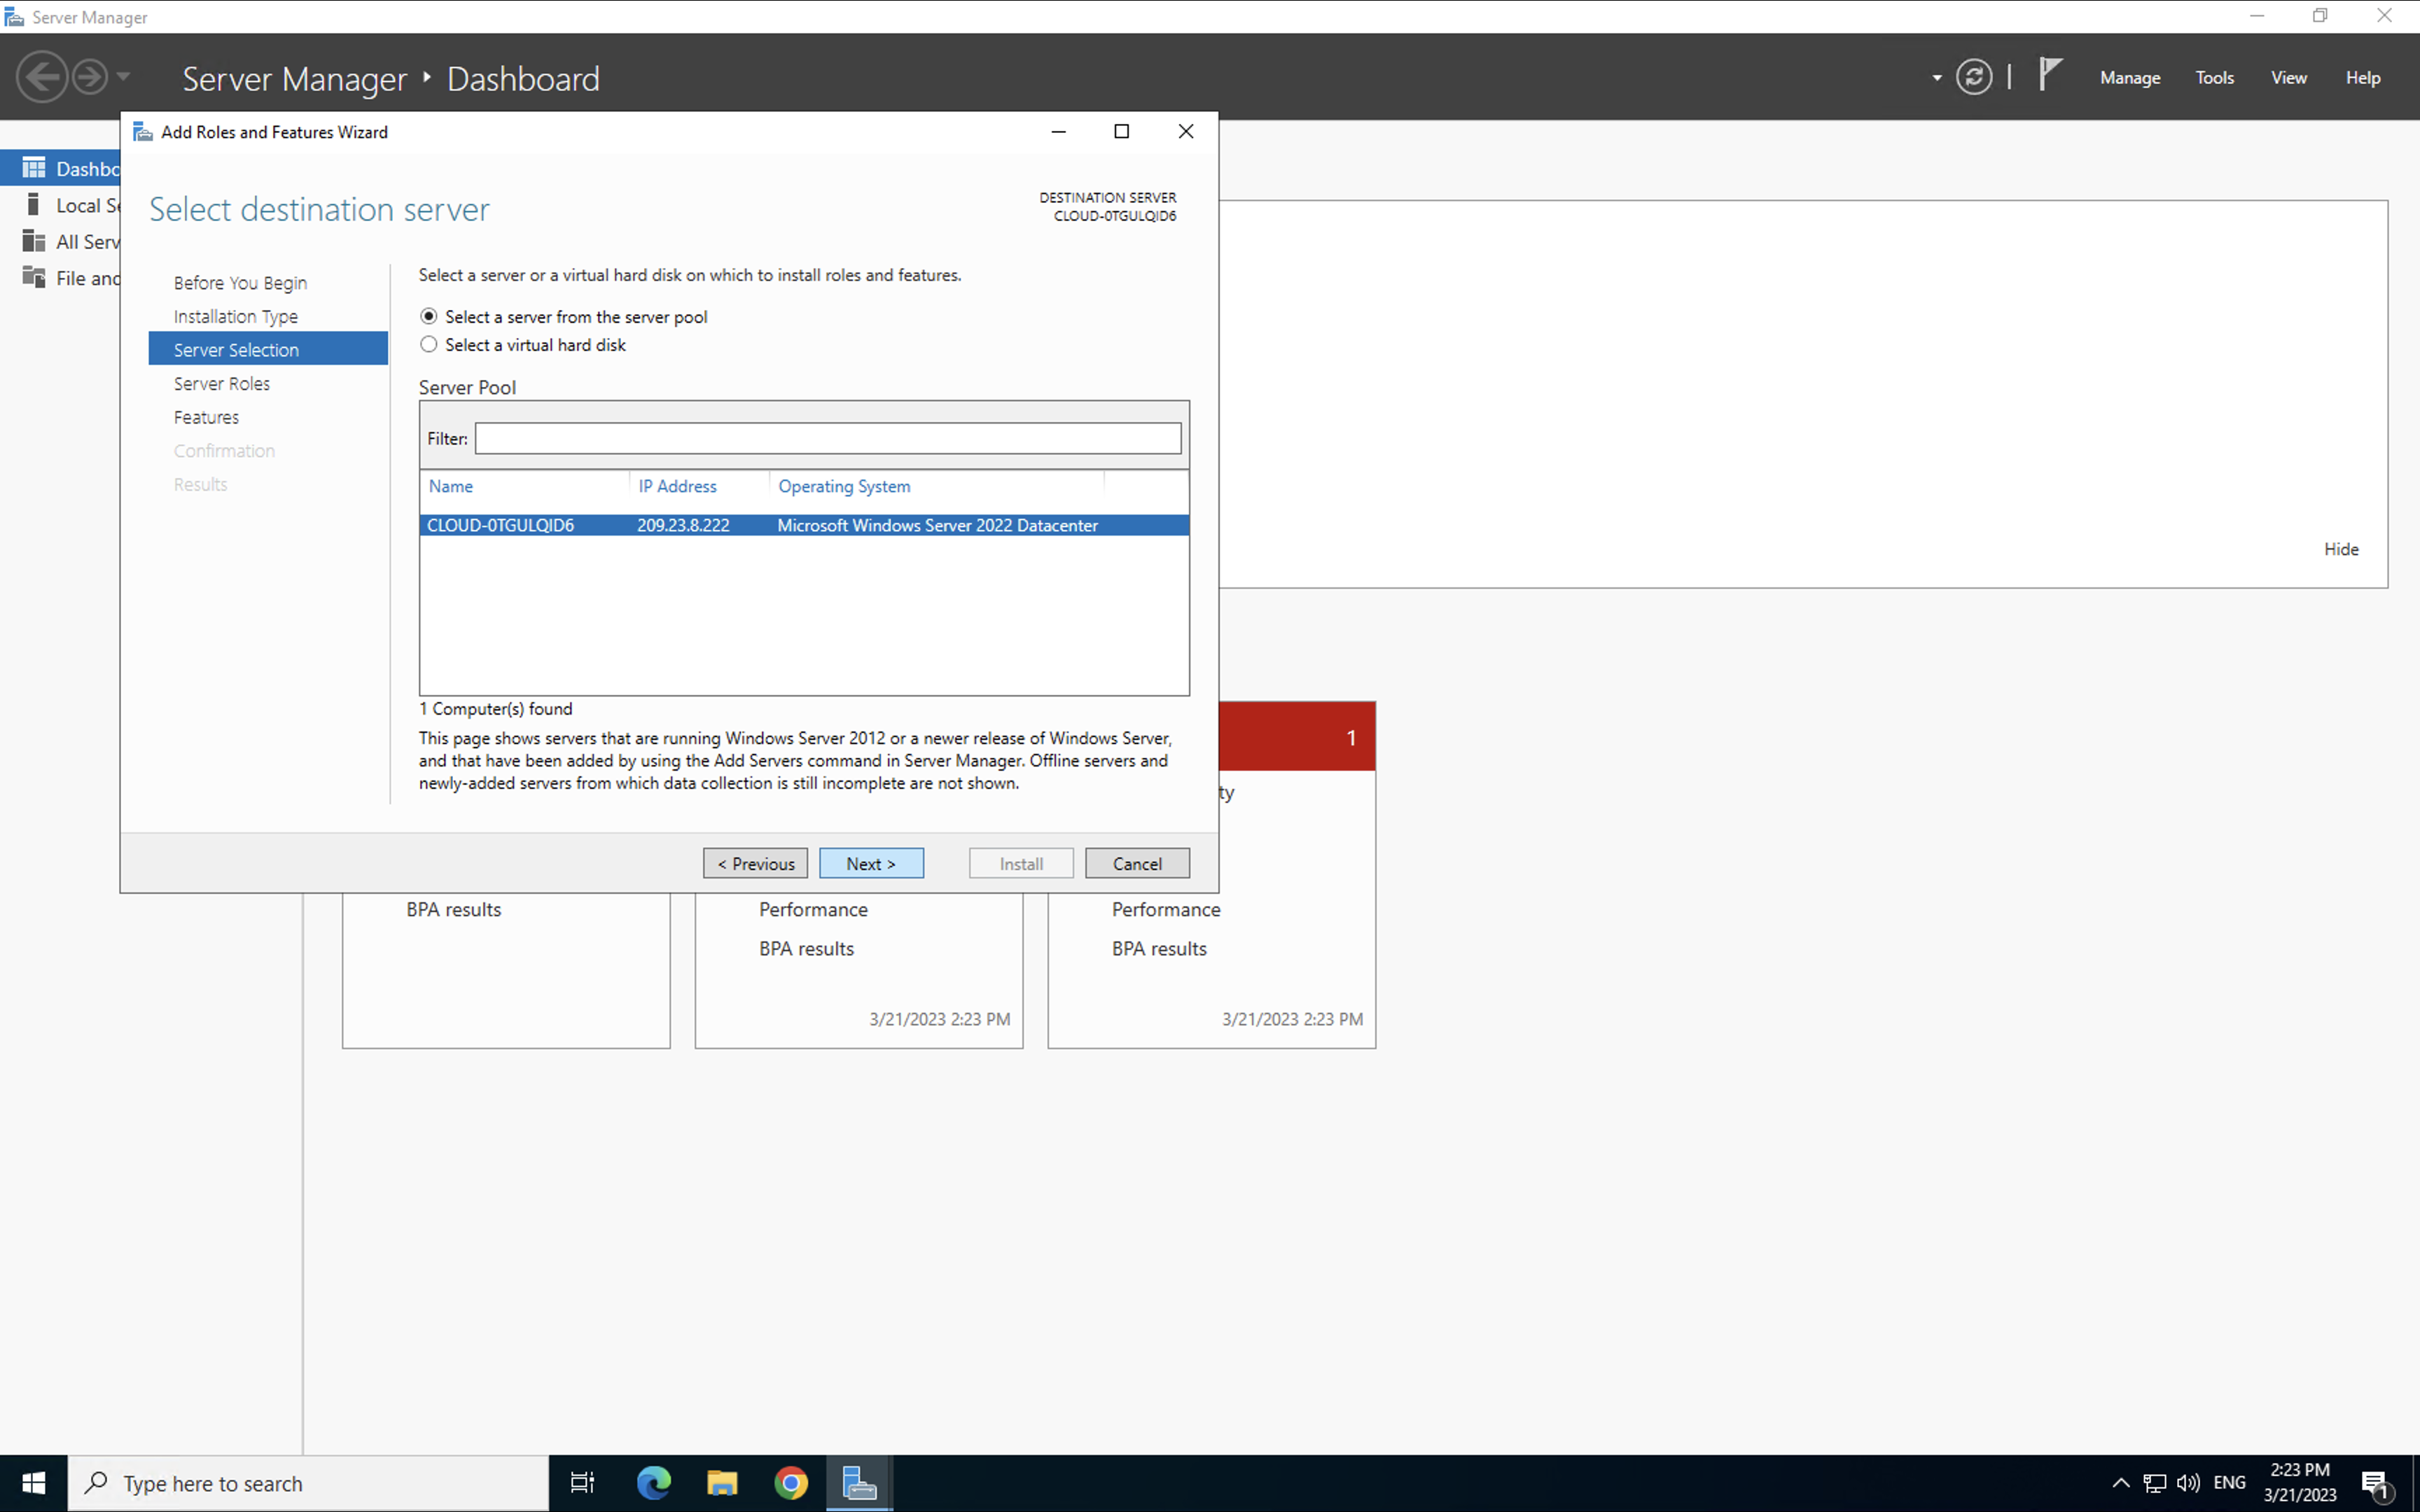Launch Microsoft Edge from taskbar
Viewport: 2420px width, 1512px height.
click(x=654, y=1483)
